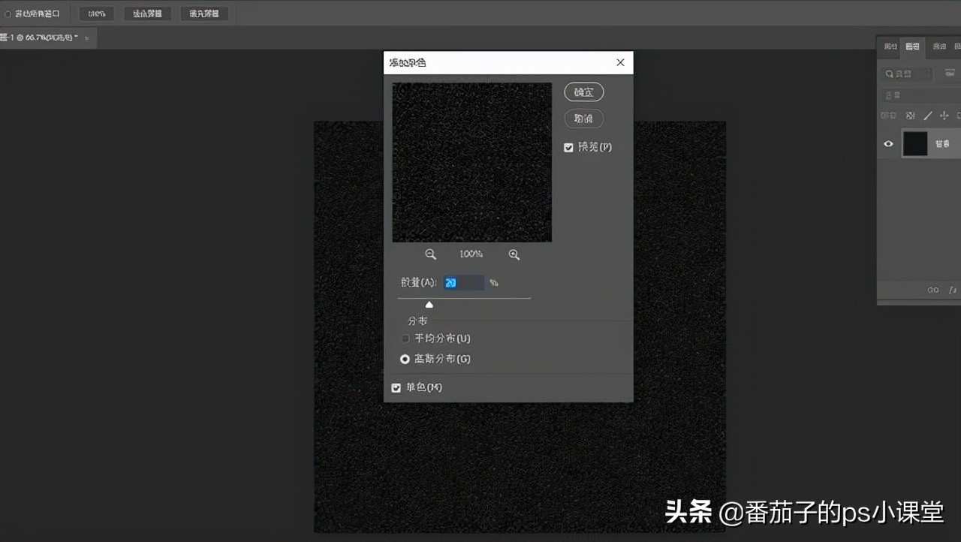
Task: Click the zoom out magnifier in the noise preview
Action: point(430,254)
